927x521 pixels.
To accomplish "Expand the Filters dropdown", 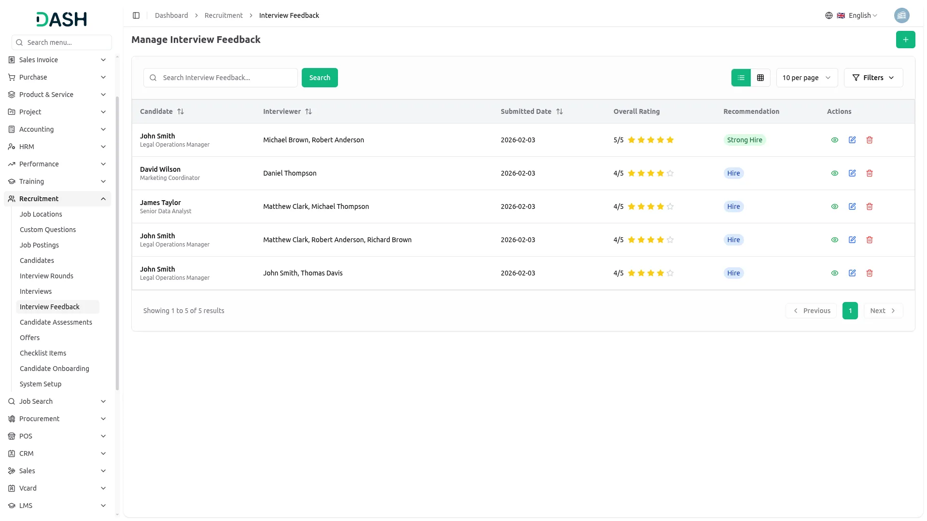I will coord(873,78).
